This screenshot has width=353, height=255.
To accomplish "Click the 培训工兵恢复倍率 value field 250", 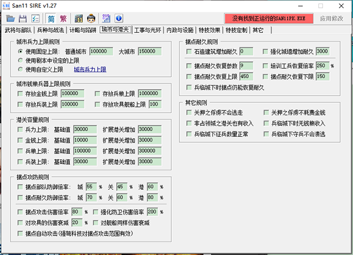I will click(x=322, y=66).
